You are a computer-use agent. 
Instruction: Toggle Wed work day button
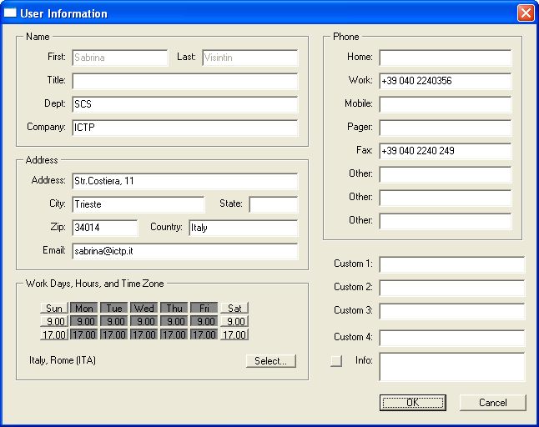(144, 308)
